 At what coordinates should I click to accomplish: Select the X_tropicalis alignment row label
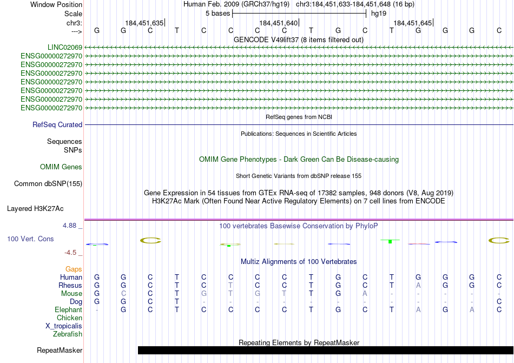[64, 326]
